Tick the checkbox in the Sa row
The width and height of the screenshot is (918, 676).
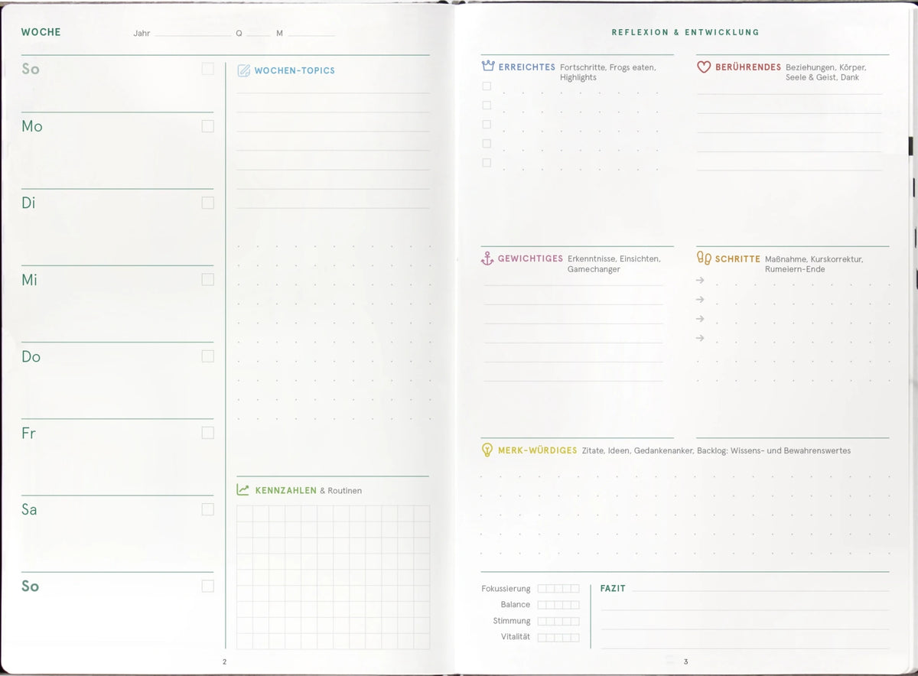pos(208,509)
